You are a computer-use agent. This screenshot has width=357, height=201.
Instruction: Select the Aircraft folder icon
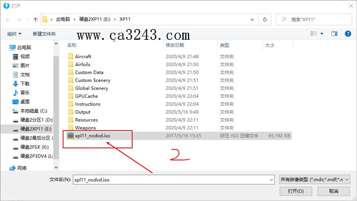71,56
